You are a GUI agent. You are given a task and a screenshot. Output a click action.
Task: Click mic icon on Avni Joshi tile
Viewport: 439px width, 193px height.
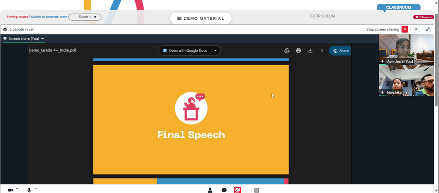coord(382,61)
